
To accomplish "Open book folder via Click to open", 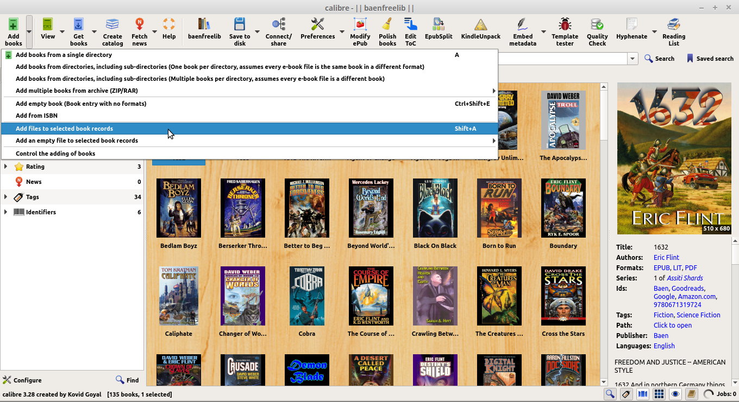I will pos(673,326).
